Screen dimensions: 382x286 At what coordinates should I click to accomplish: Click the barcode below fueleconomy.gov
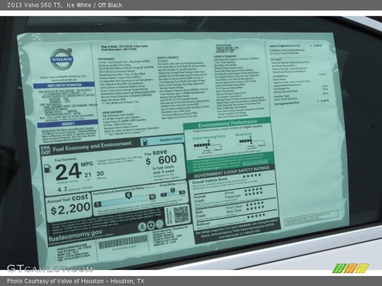pos(123,242)
